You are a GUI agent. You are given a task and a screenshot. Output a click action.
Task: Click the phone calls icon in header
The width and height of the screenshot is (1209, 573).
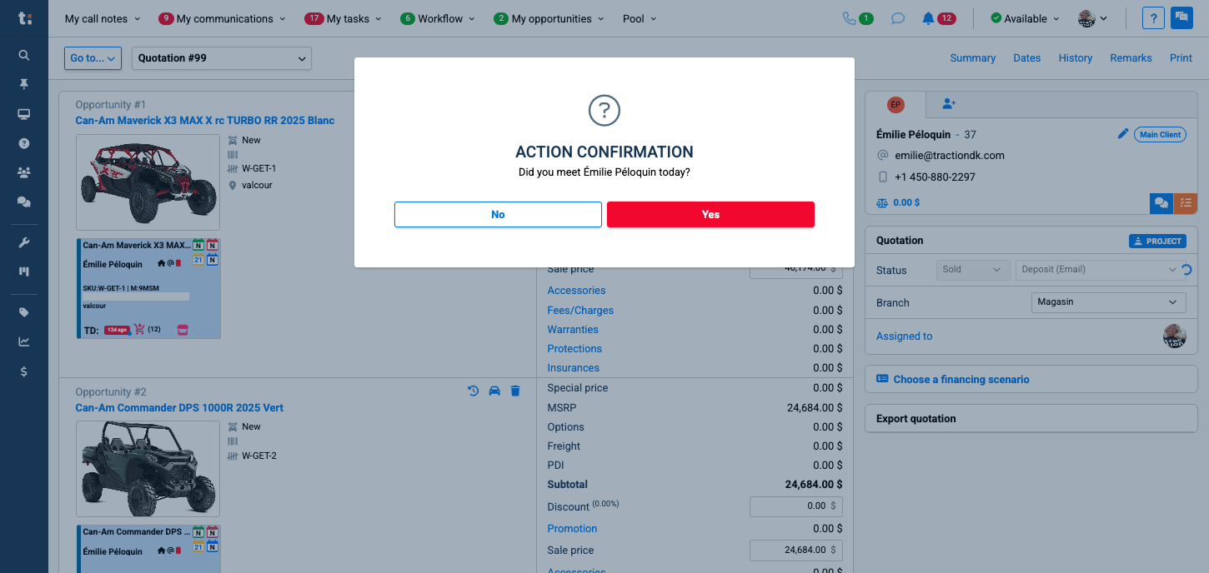click(x=850, y=18)
